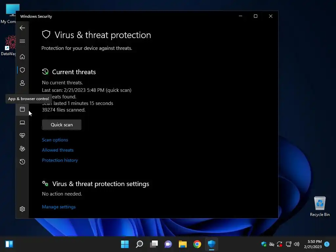Open the clock and date display

(313, 244)
